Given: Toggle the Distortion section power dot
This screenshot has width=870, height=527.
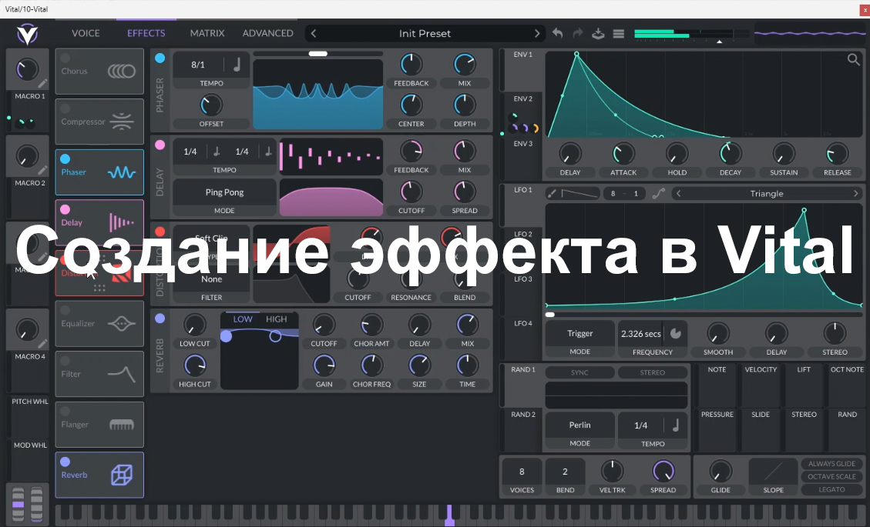Looking at the screenshot, I should click(160, 232).
